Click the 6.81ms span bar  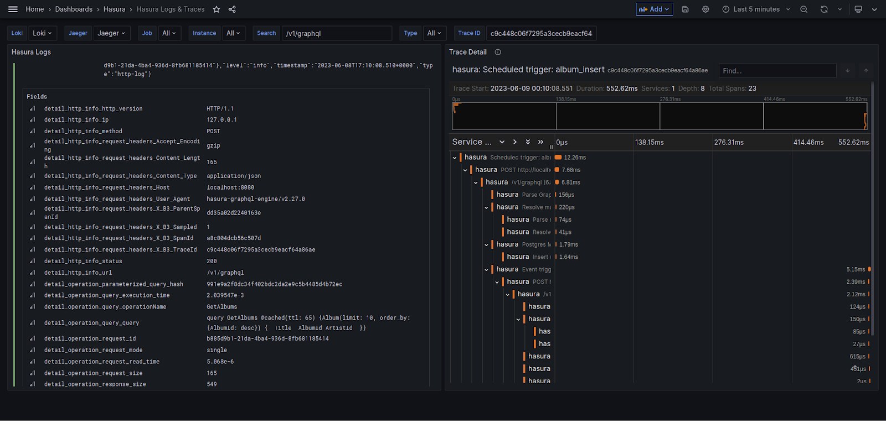pos(557,182)
